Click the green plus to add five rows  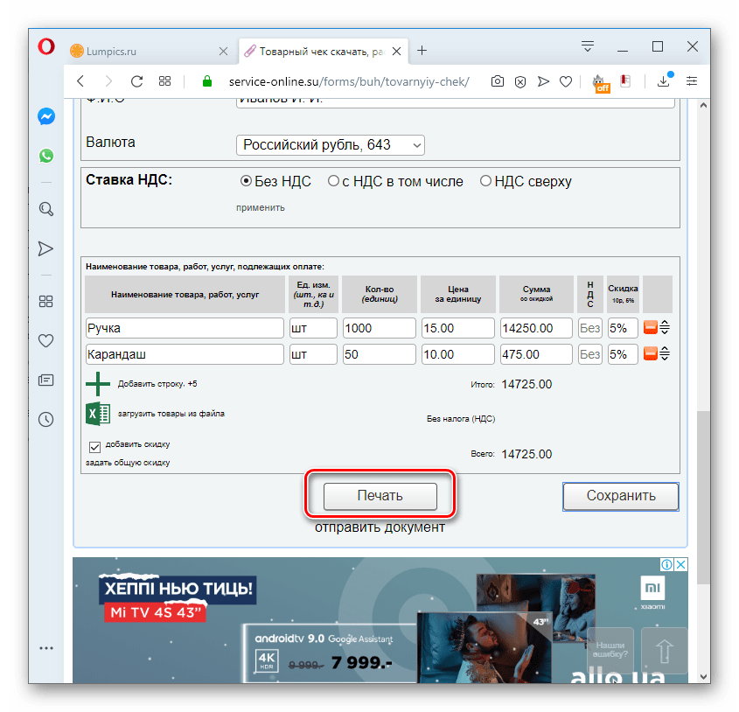click(x=97, y=383)
